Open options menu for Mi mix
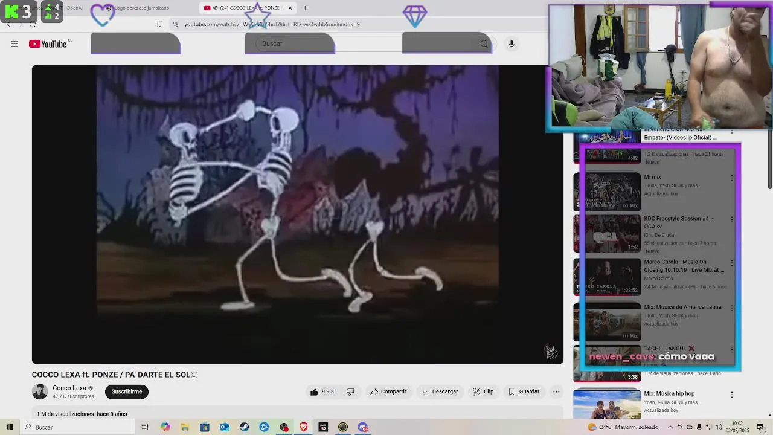773x435 pixels. tap(732, 178)
